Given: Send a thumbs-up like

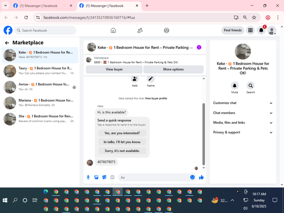Looking at the screenshot, I should (201, 177).
